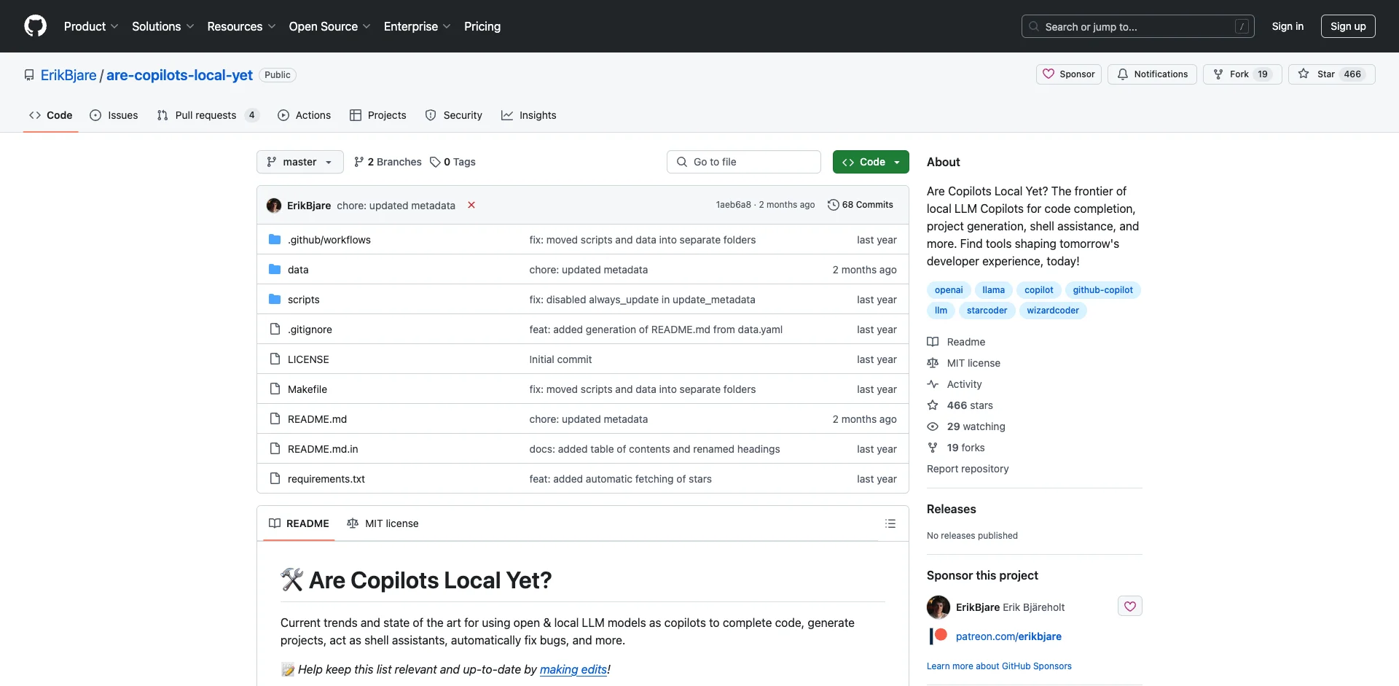Switch to the Issues tab
The width and height of the screenshot is (1399, 686).
114,115
